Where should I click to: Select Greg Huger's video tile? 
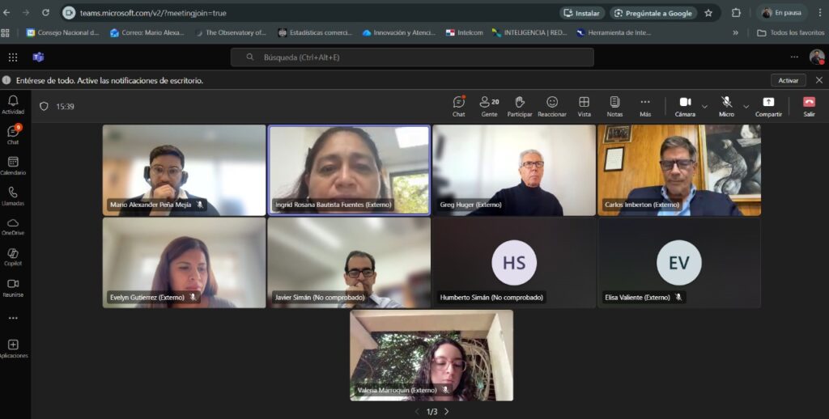coord(514,170)
